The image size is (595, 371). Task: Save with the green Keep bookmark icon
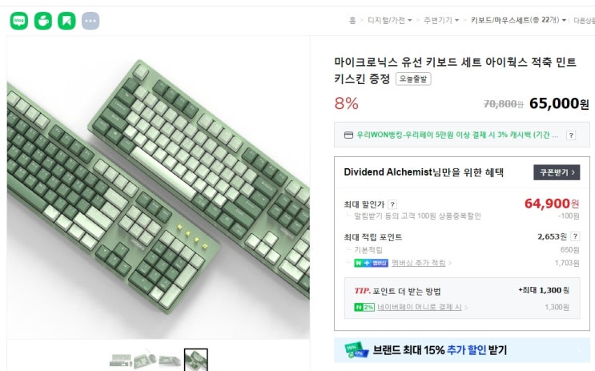click(x=66, y=21)
